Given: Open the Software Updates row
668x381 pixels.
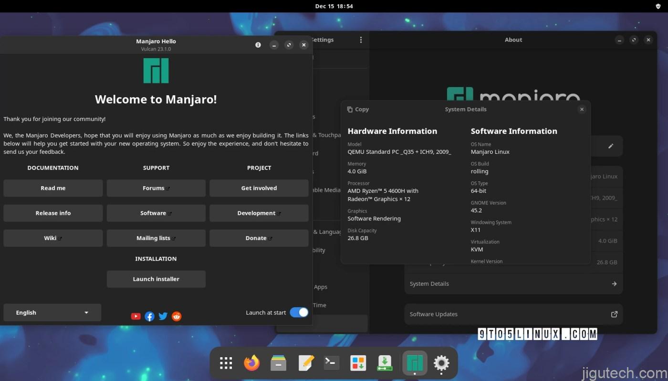Looking at the screenshot, I should coord(513,314).
